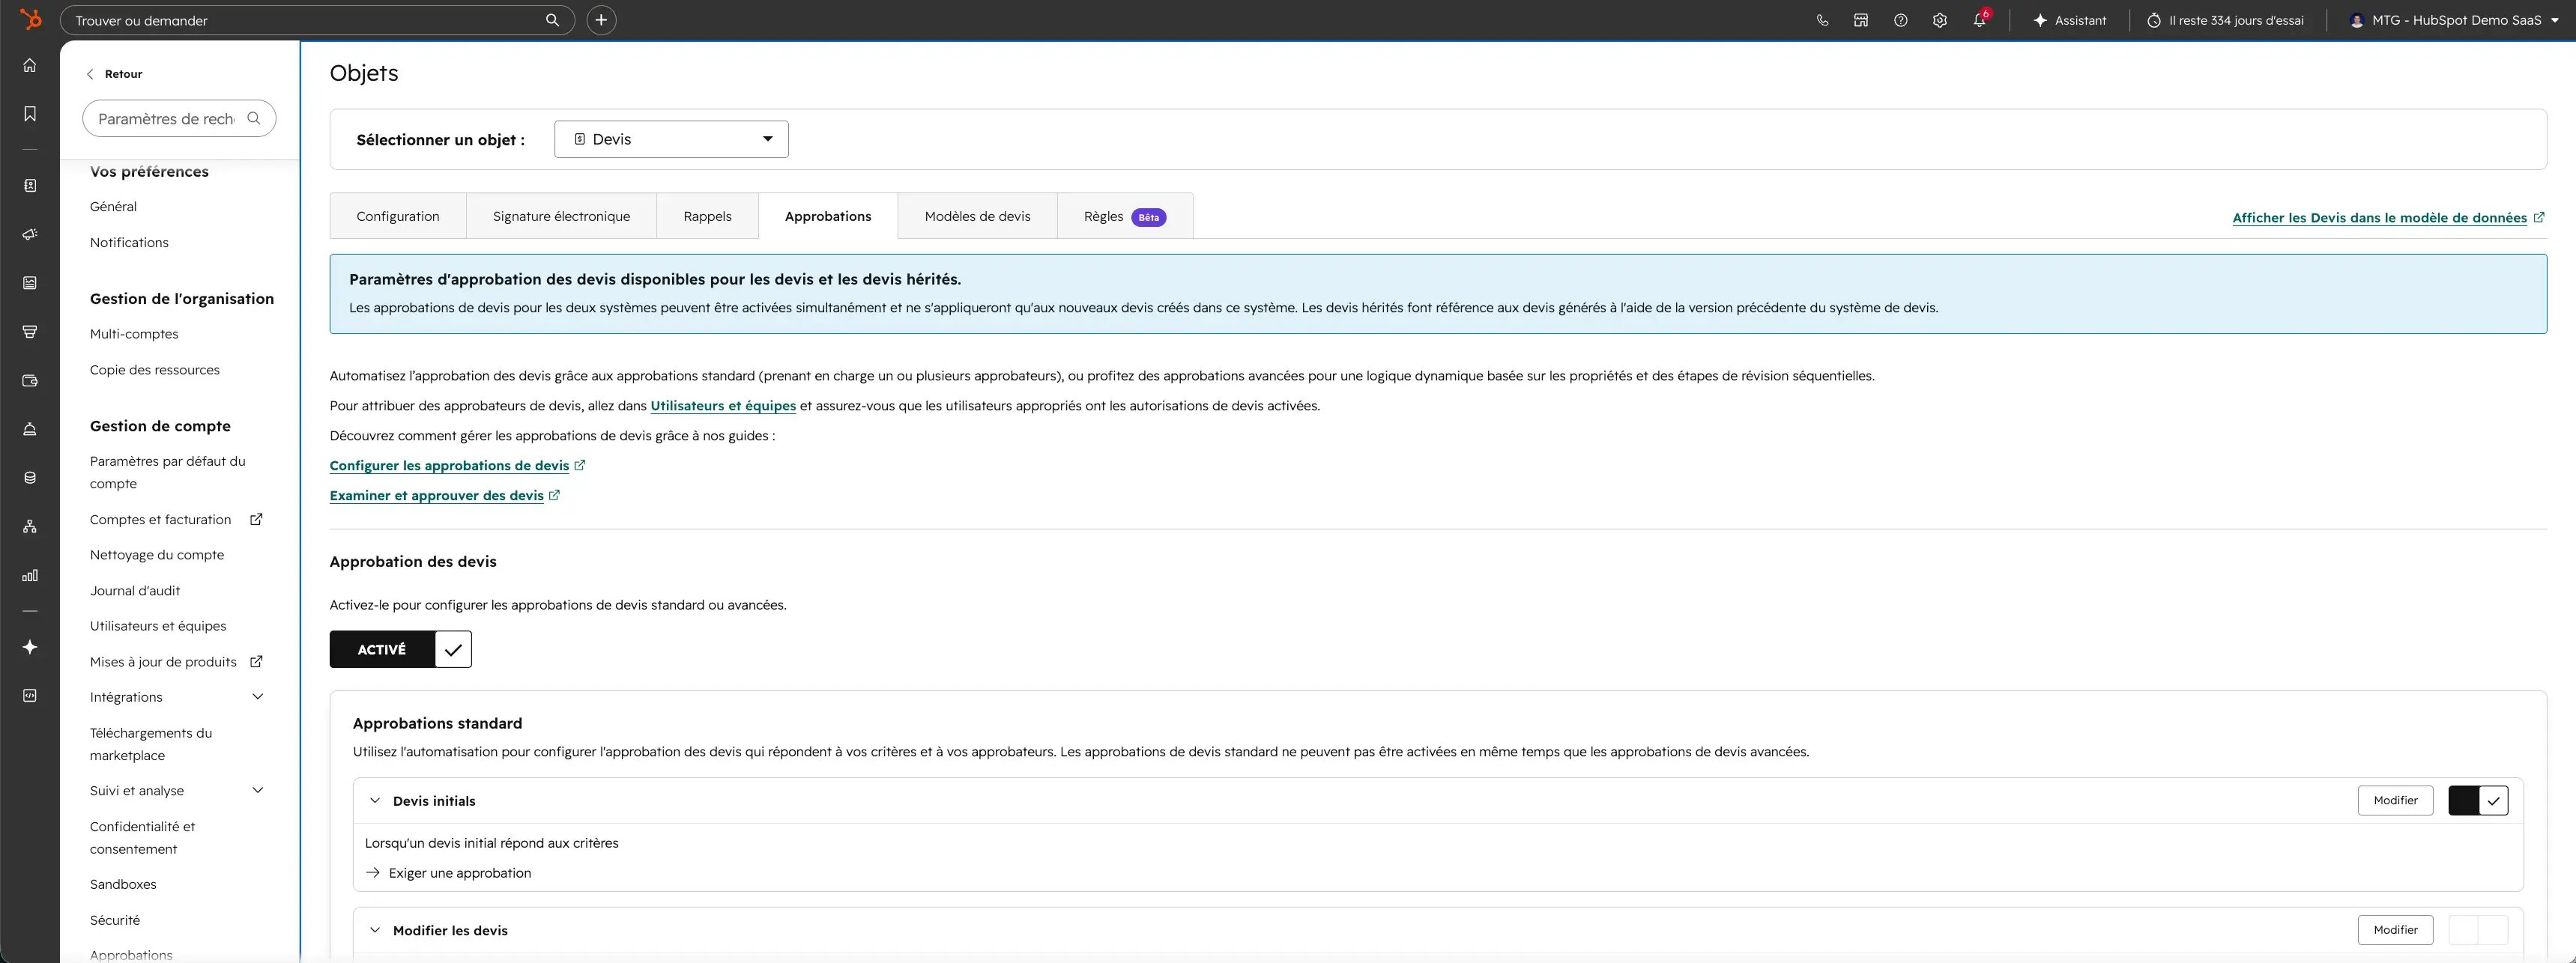
Task: Open Sandboxes settings item
Action: (x=123, y=884)
